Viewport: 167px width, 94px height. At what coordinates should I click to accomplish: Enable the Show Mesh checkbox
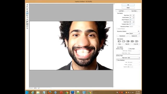click(129, 49)
